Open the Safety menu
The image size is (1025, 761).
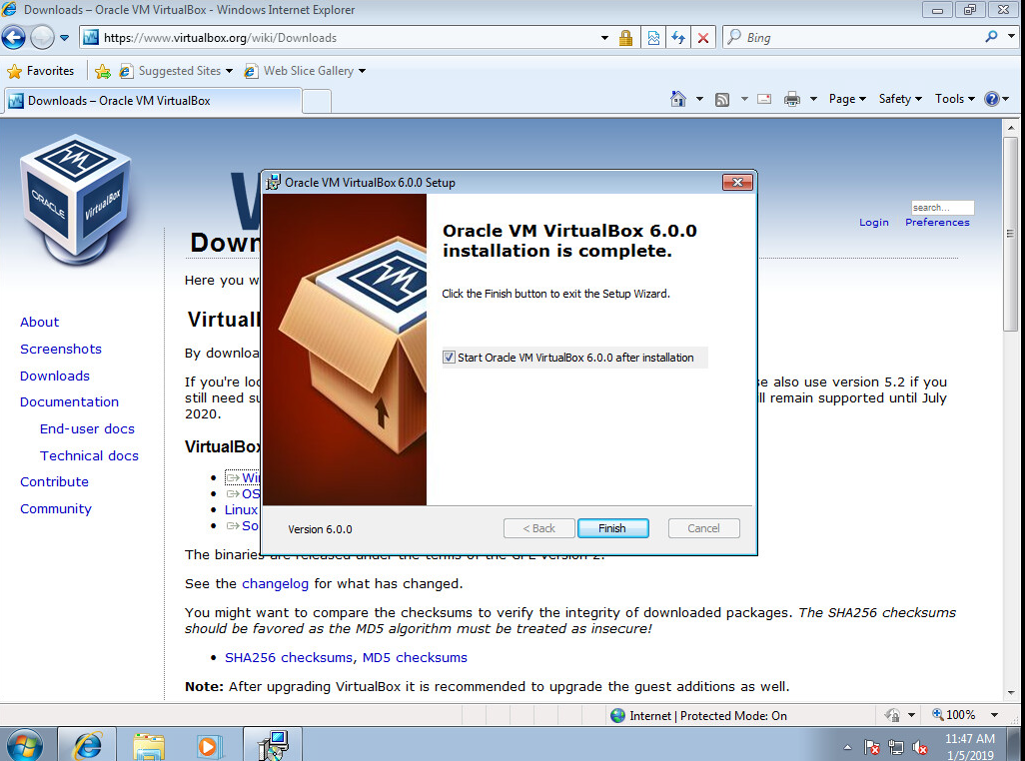(900, 99)
